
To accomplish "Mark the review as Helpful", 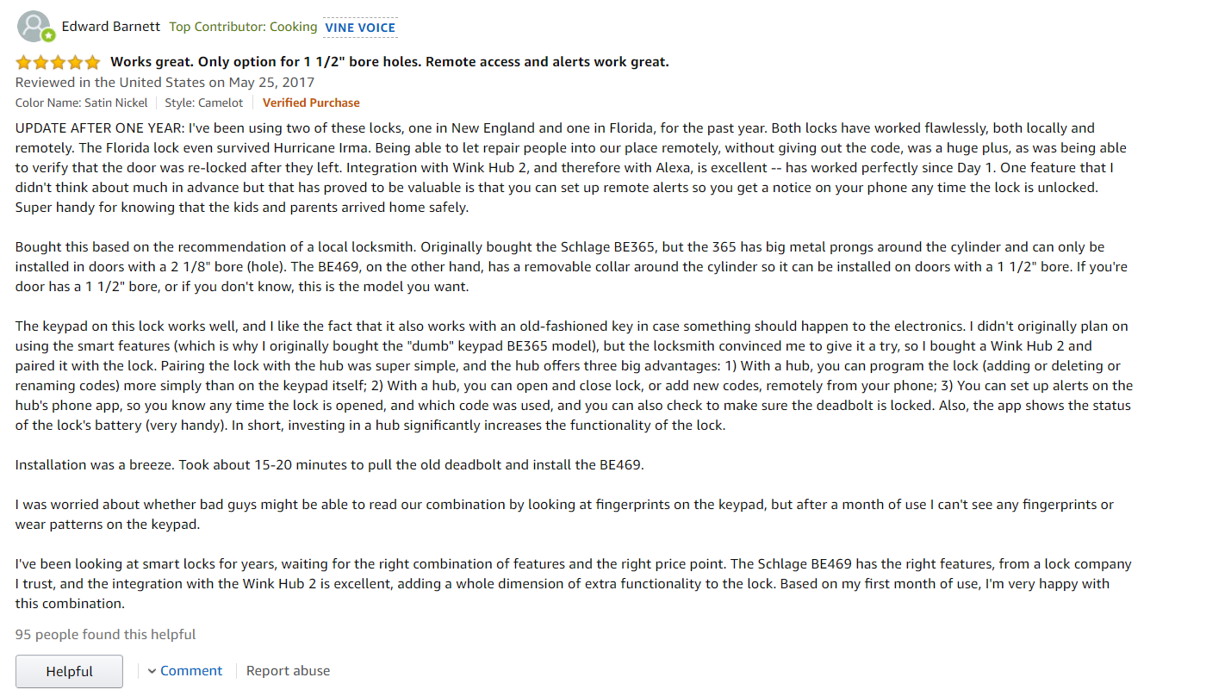I will (x=69, y=671).
